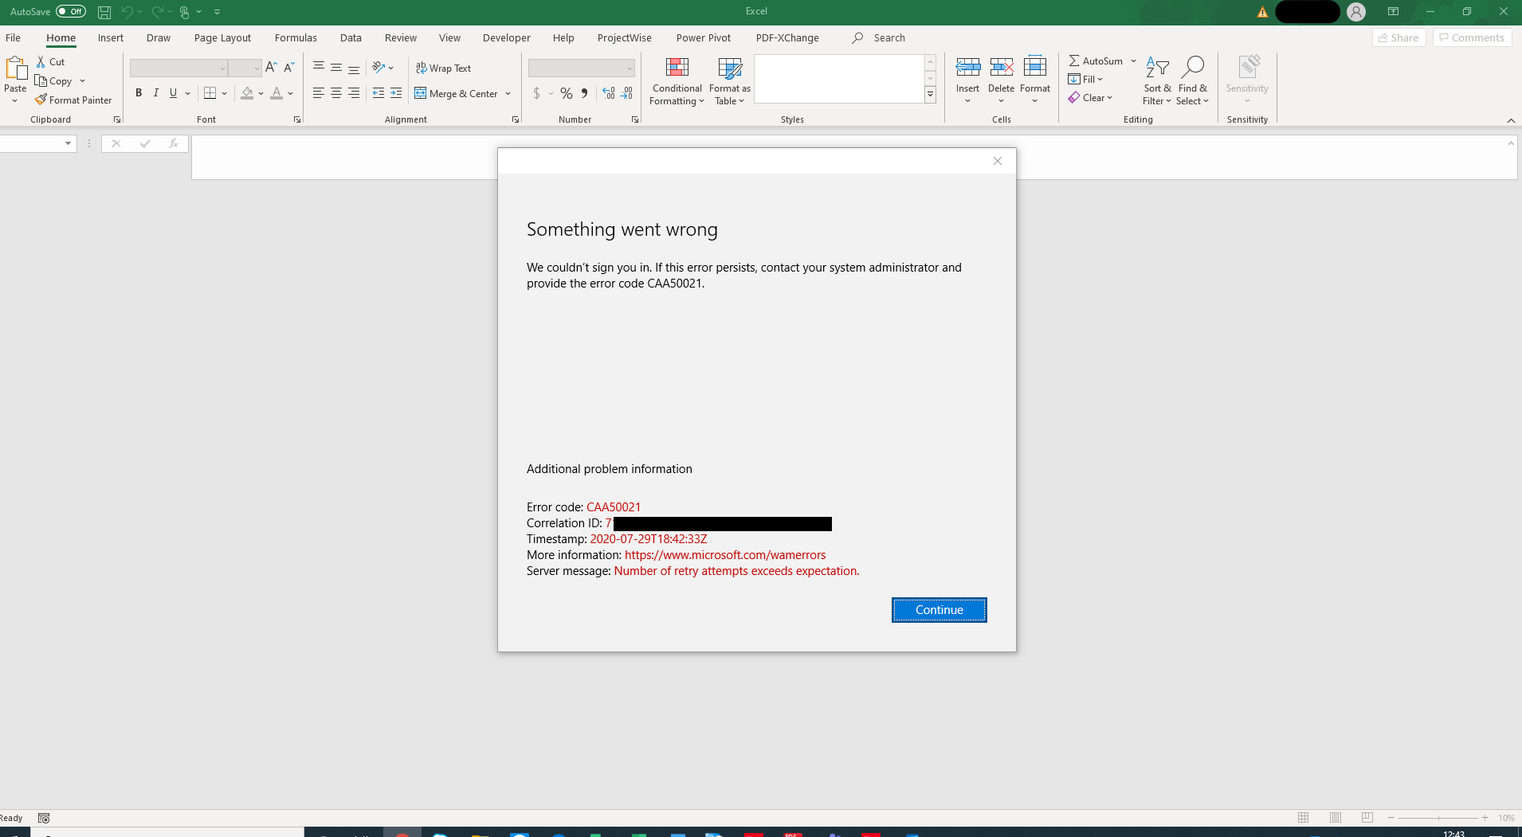Open the font size dropdown
Viewport: 1522px width, 837px height.
(x=257, y=68)
